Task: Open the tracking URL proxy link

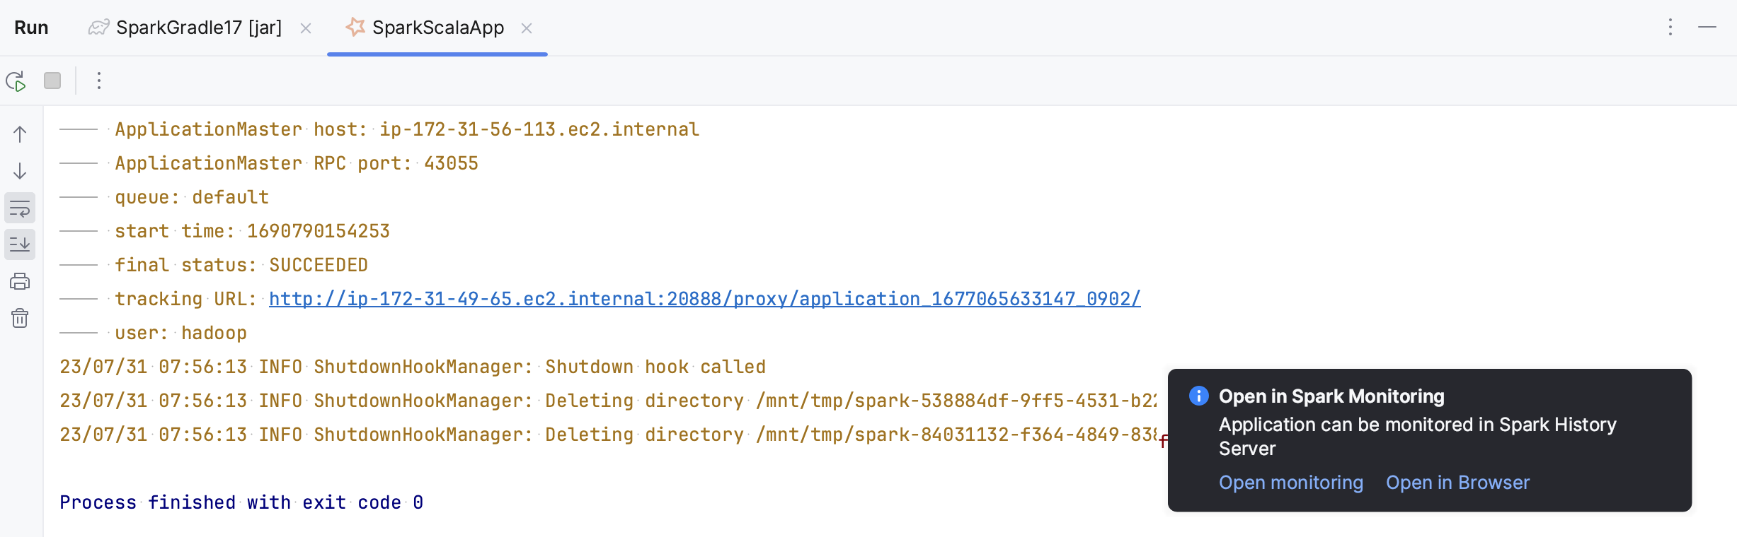Action: coord(704,299)
